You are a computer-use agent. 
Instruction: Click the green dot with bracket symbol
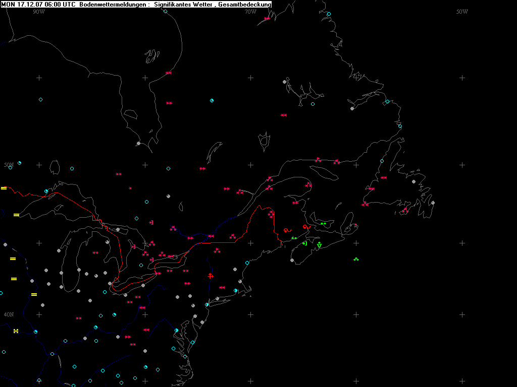click(x=304, y=243)
